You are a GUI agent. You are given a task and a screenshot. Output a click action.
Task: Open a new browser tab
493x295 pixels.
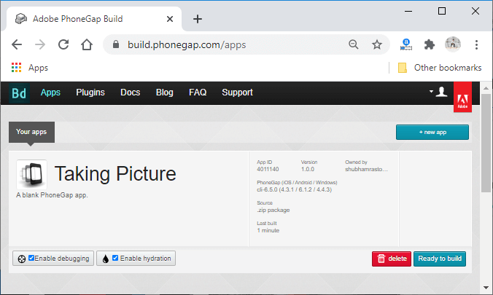coord(198,19)
